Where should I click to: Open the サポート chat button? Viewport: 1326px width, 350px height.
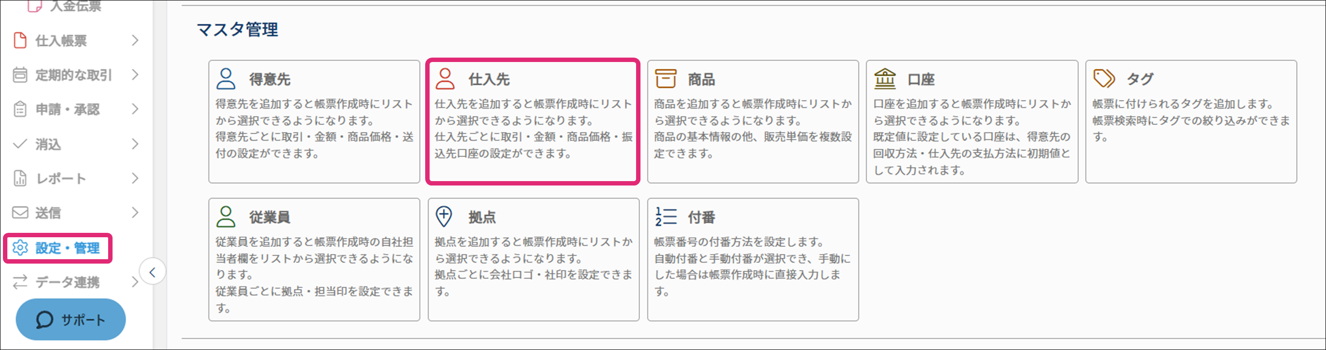click(x=70, y=320)
